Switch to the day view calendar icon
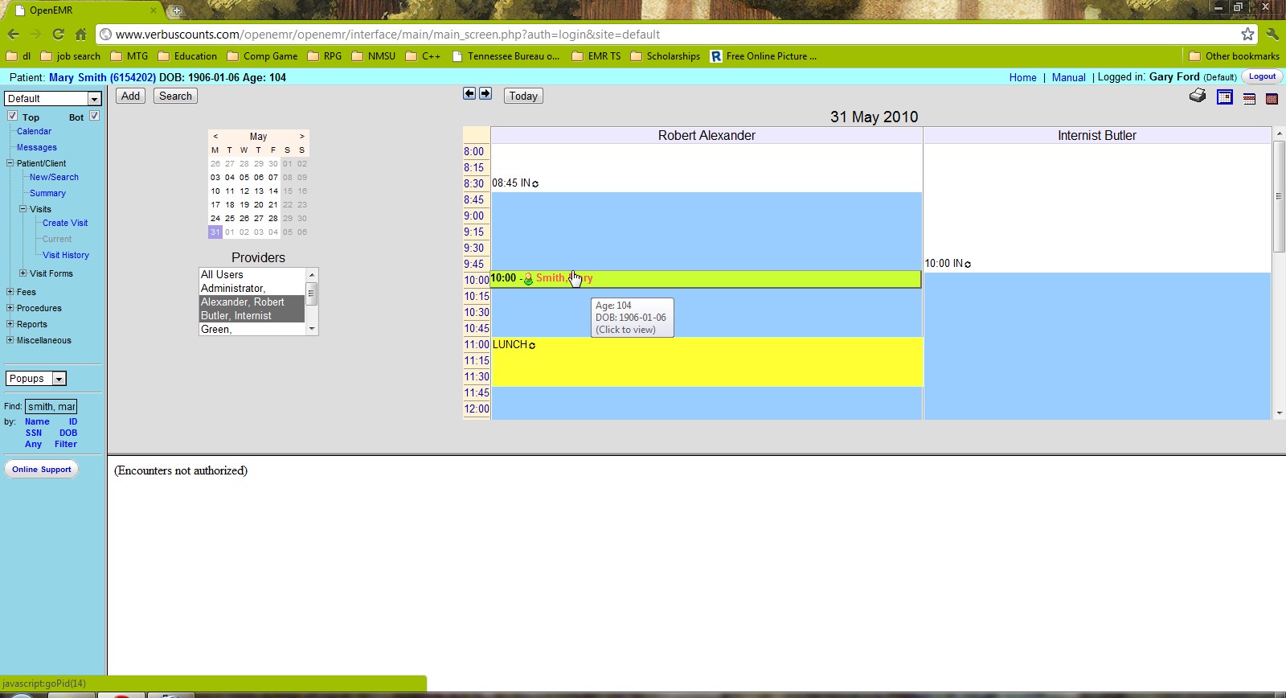1286x698 pixels. point(1225,97)
